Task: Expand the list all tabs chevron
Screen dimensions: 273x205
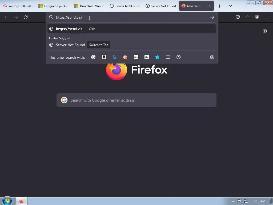Action: coord(230,6)
